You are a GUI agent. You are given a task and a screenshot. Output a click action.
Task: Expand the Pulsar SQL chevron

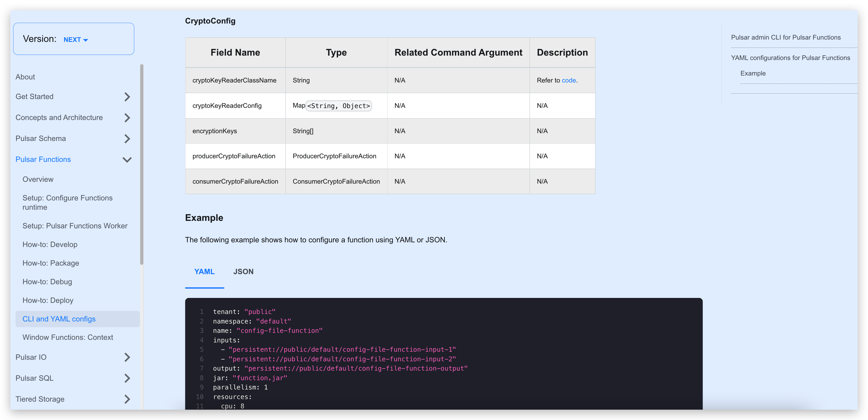coord(127,378)
